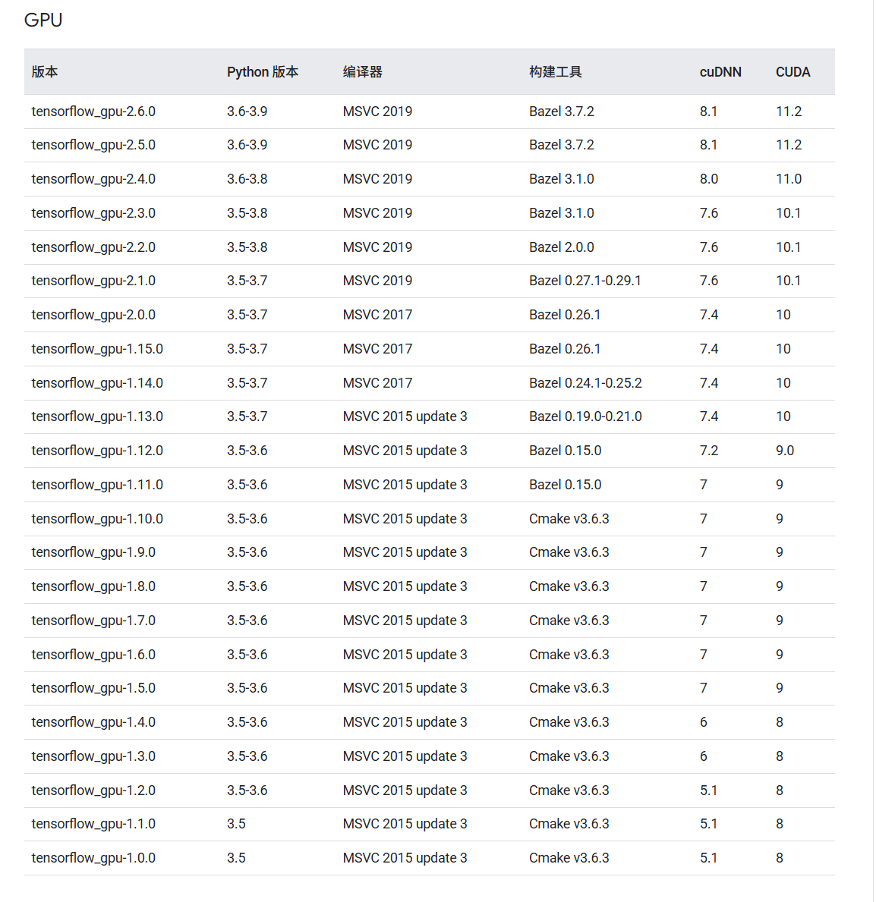Click Bazel 3.7.2 in the 2.6.0 row
The height and width of the screenshot is (902, 876).
(x=561, y=112)
